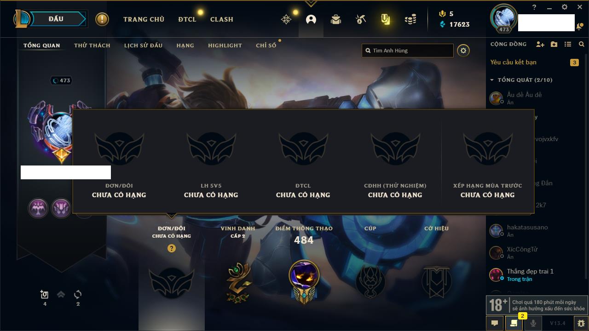This screenshot has width=589, height=331.
Task: Open the add friend folder icon
Action: tap(554, 44)
